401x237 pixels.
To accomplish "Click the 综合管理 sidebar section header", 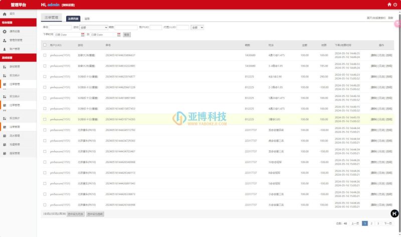I will tap(18, 22).
